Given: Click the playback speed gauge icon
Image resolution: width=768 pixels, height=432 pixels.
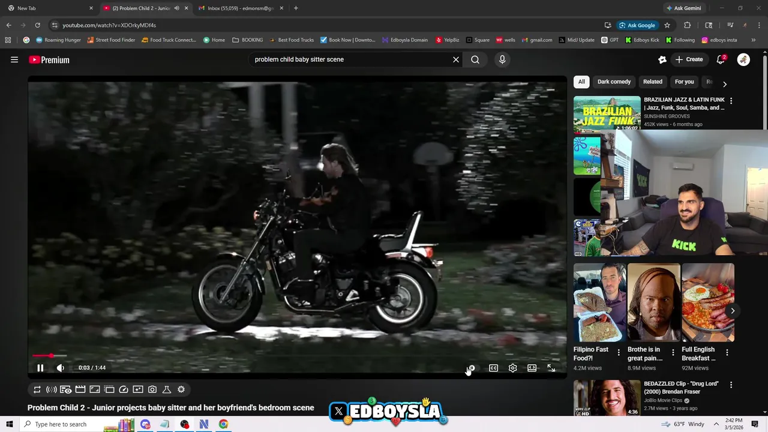Looking at the screenshot, I should coord(124,389).
